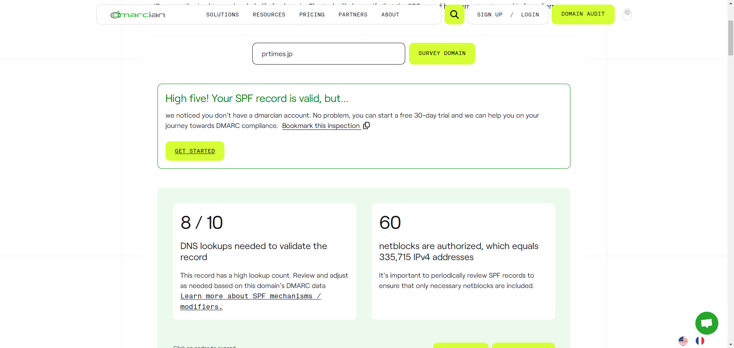The width and height of the screenshot is (734, 348).
Task: Open the Partners menu
Action: tap(353, 15)
